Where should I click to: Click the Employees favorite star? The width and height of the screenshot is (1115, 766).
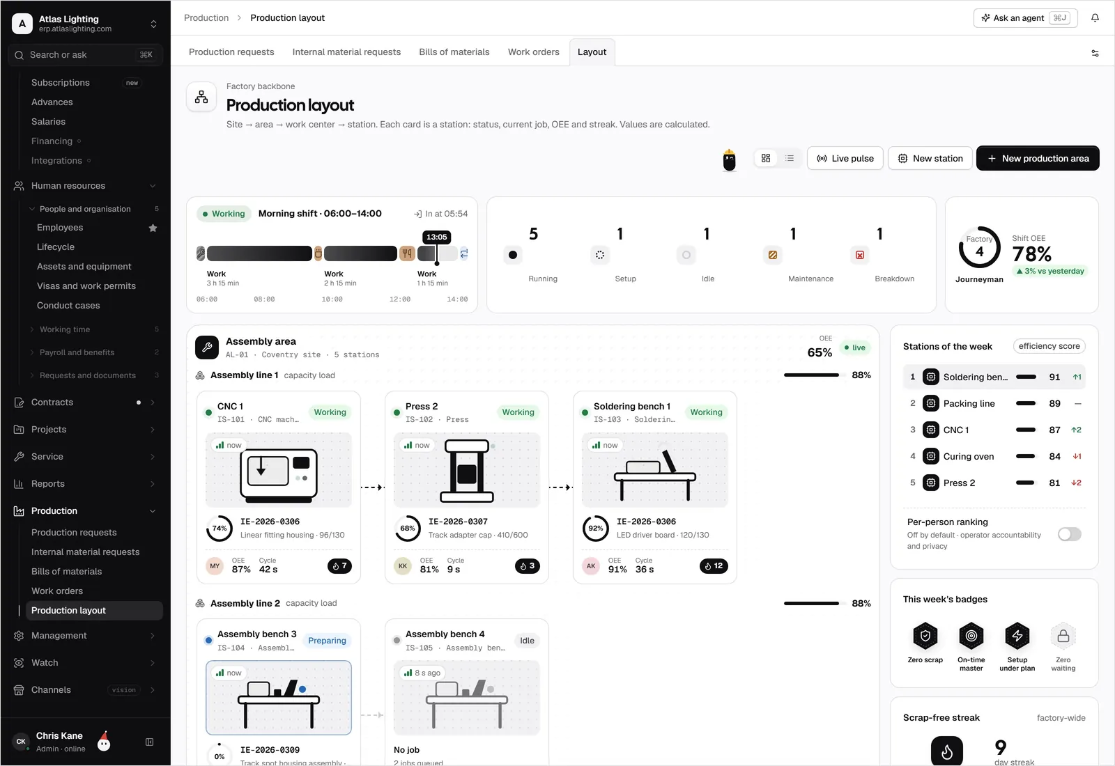[153, 228]
